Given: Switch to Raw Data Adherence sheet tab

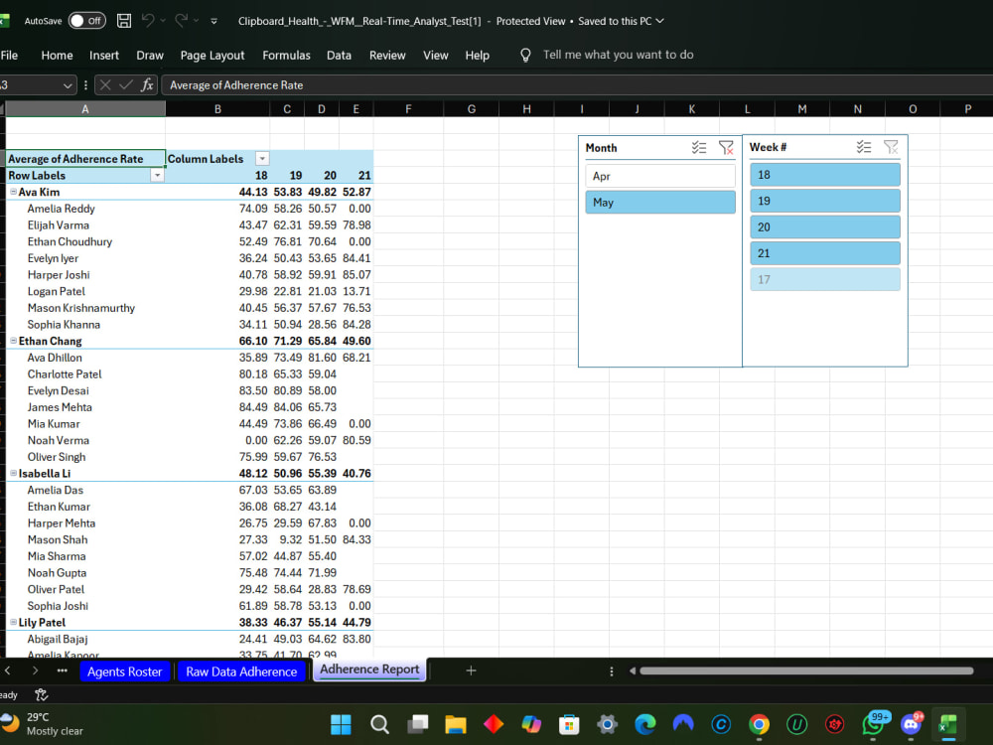Looking at the screenshot, I should pos(241,671).
